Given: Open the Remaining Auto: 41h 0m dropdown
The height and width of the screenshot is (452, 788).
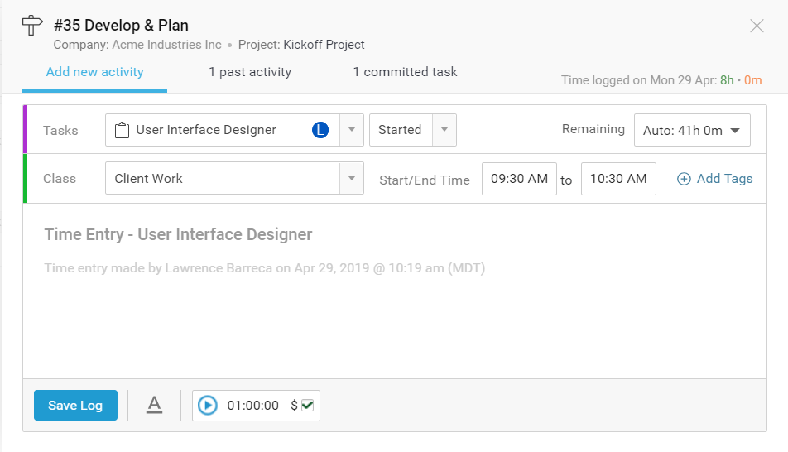Looking at the screenshot, I should coord(692,130).
